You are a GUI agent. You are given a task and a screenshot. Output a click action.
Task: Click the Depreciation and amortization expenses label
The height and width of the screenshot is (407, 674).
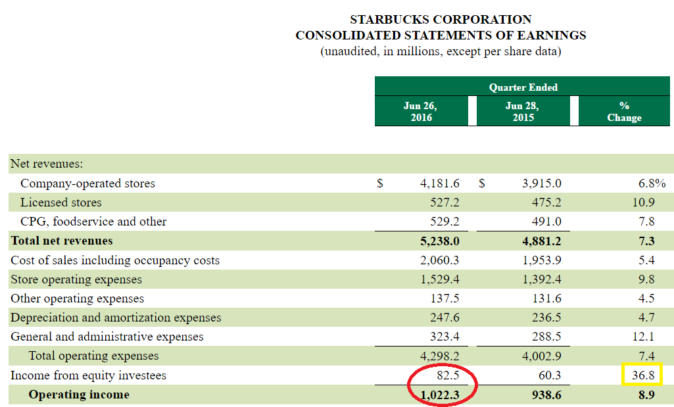[x=116, y=318]
